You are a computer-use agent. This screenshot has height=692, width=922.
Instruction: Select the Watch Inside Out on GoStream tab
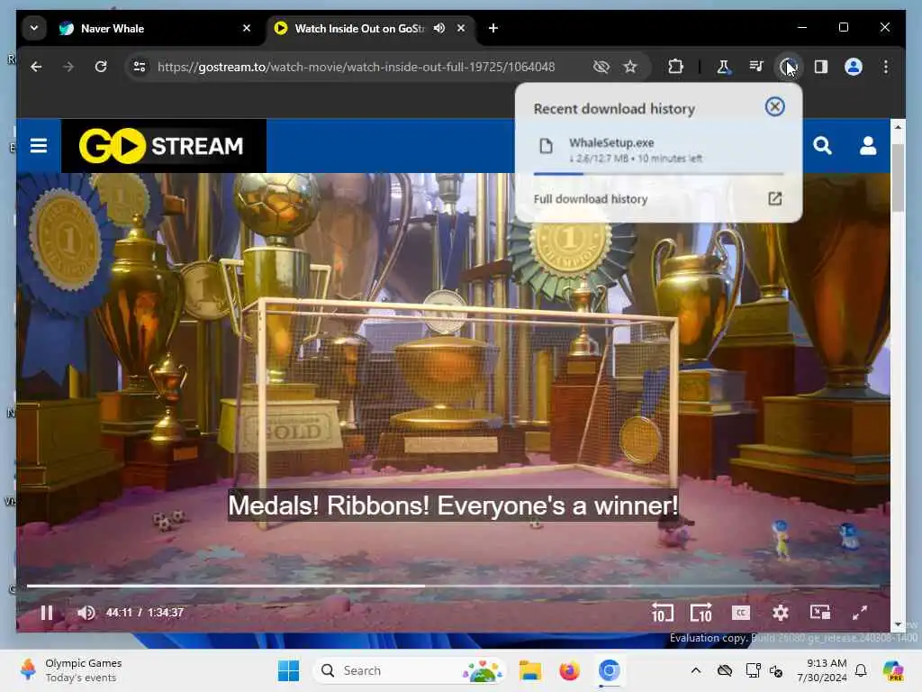(372, 28)
